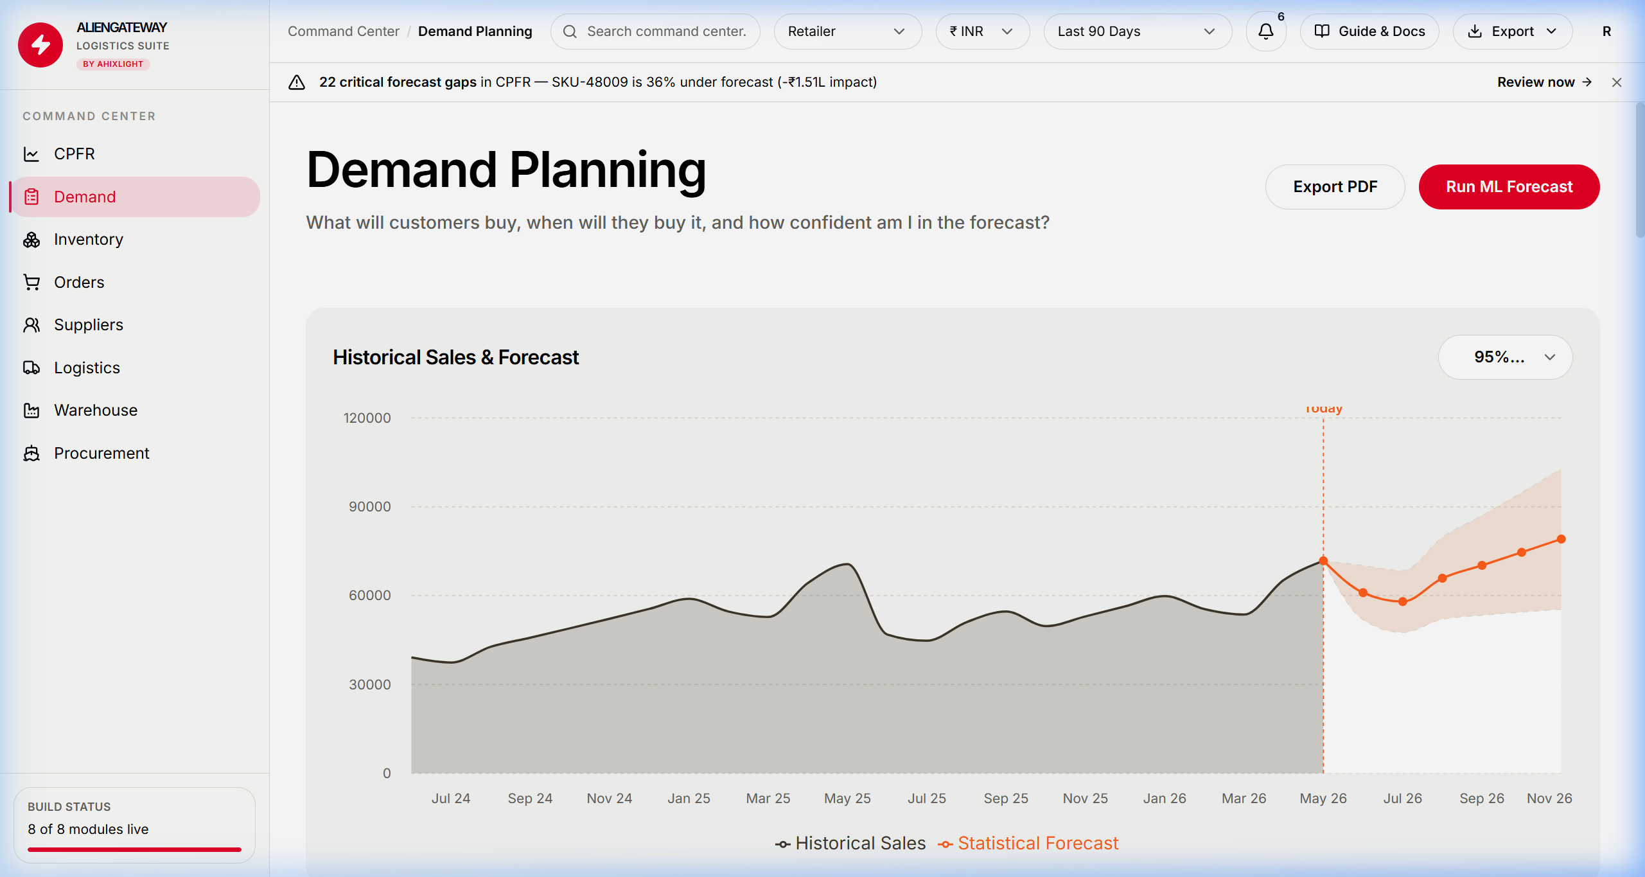Click Review now link in banner
This screenshot has width=1645, height=877.
pyautogui.click(x=1544, y=82)
